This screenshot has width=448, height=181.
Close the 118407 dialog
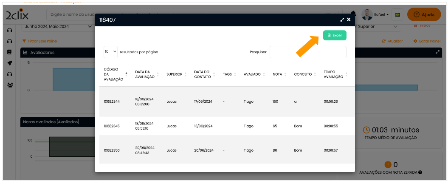[x=349, y=20]
